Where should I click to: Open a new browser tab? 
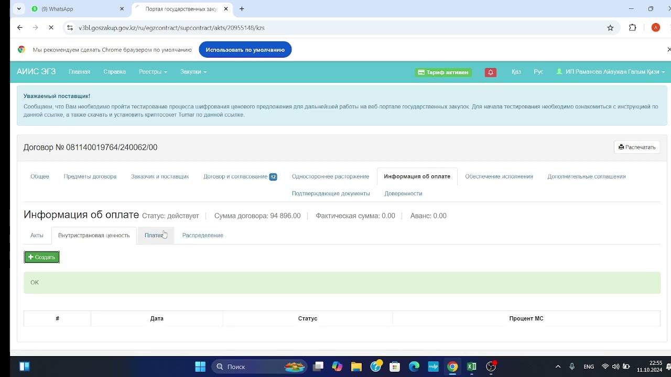(242, 9)
